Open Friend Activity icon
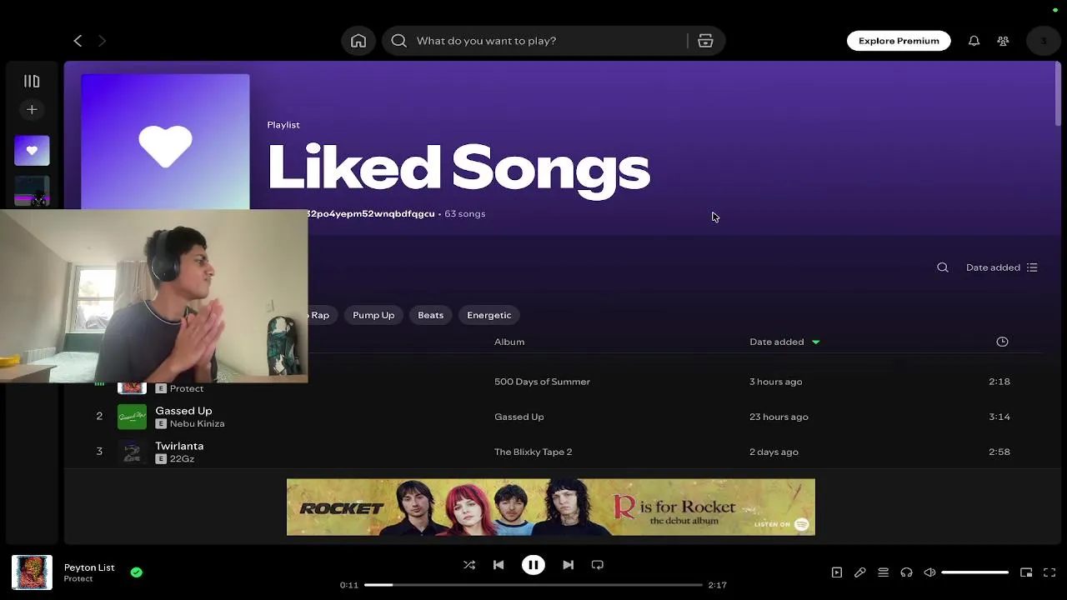 click(x=1003, y=41)
